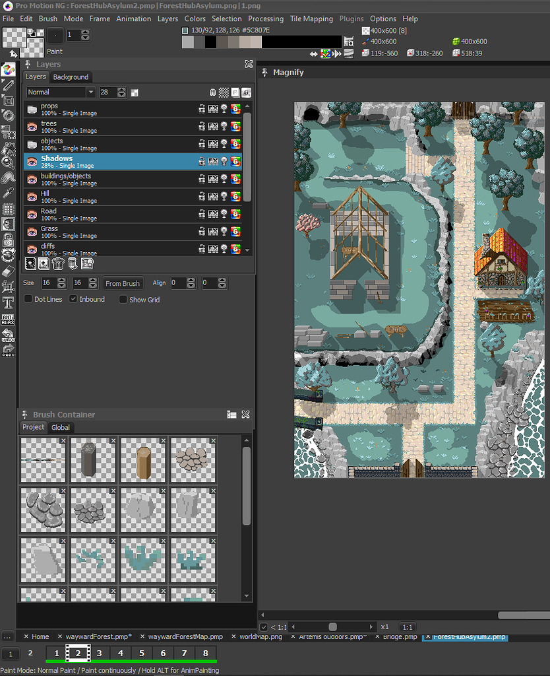Select the Text tool
Screen dimensions: 550x676
pyautogui.click(x=8, y=303)
